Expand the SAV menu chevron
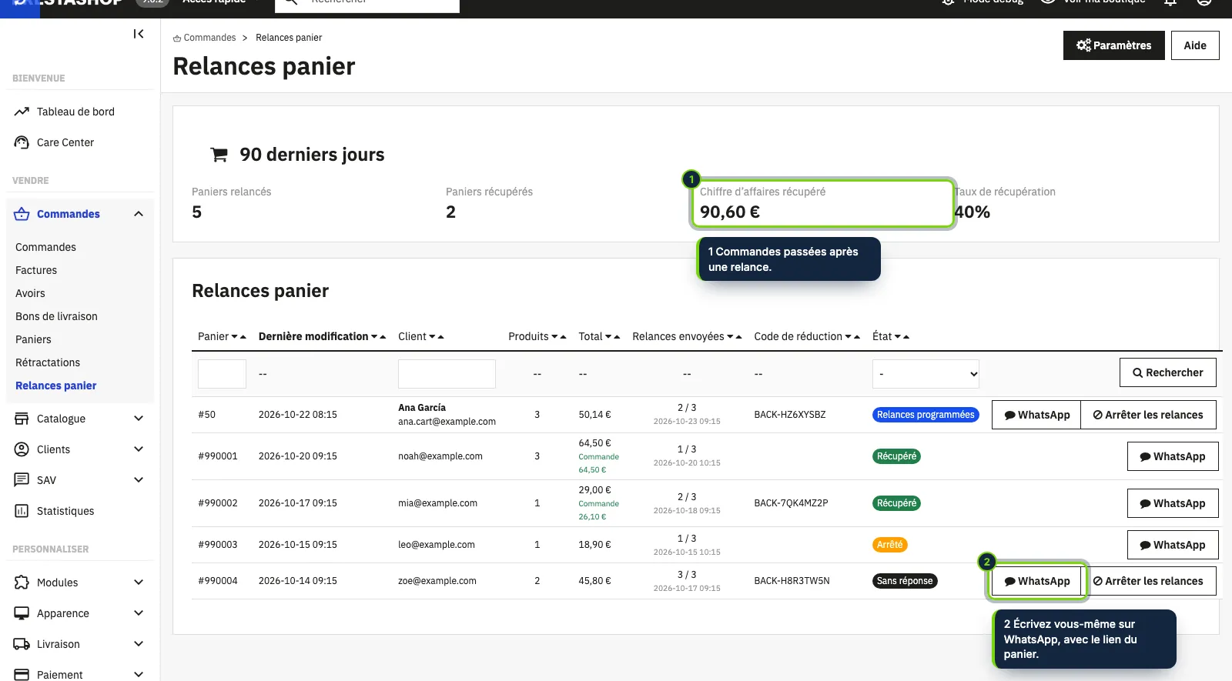Screen dimensions: 1232x681 point(139,480)
